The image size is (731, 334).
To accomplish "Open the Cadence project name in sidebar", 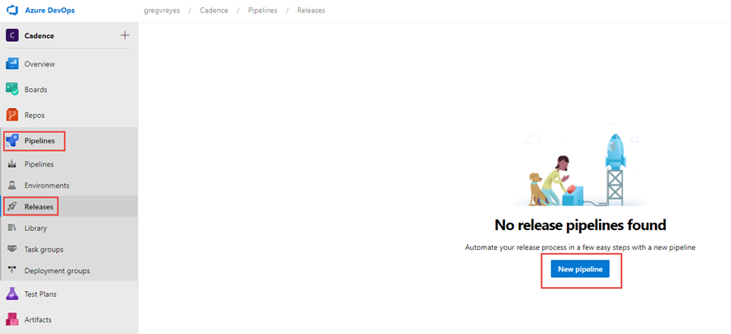I will (39, 35).
